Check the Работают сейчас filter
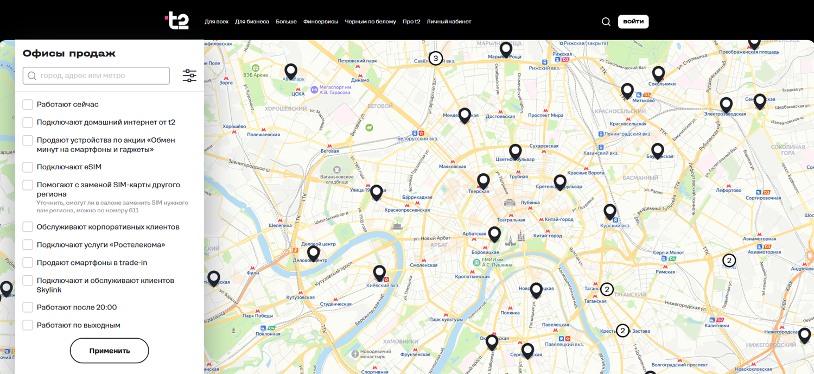Viewport: 814px width, 374px height. [28, 104]
